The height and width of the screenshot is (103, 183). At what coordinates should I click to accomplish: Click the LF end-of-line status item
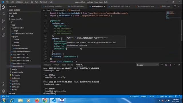[157, 96]
